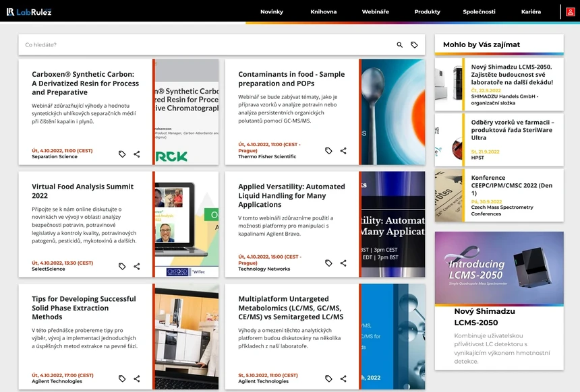This screenshot has height=392, width=580.
Task: Click Multiplatform Metabolomics molecule thumbnail
Action: [393, 337]
